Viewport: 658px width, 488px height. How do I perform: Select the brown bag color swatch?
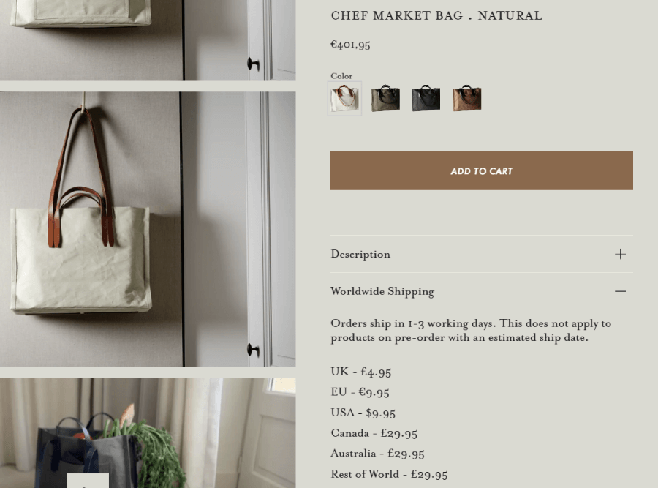pos(467,99)
